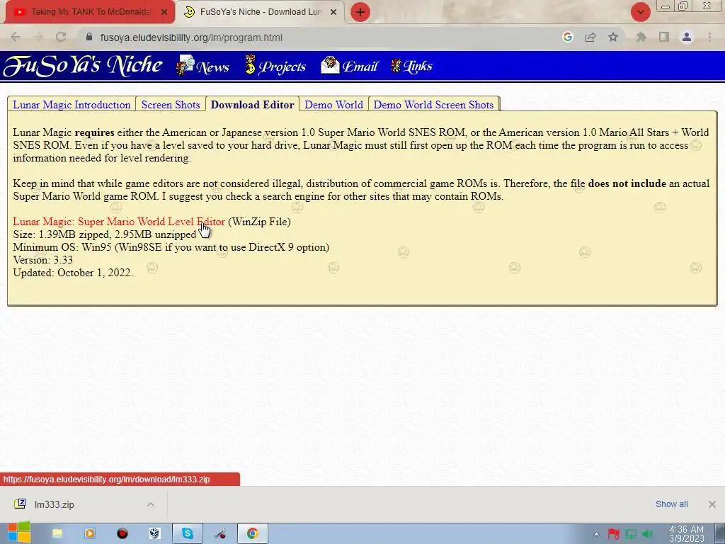Open the taskbar clock showing 4:36 AM
Viewport: 725px width, 544px height.
coord(687,534)
